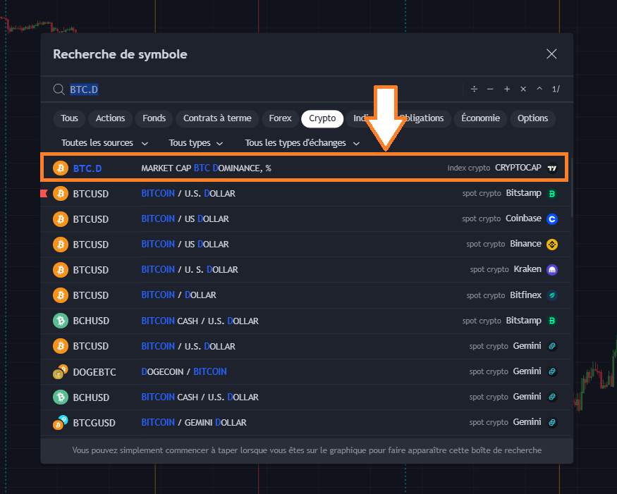Switch to the Actions tab

pos(110,118)
